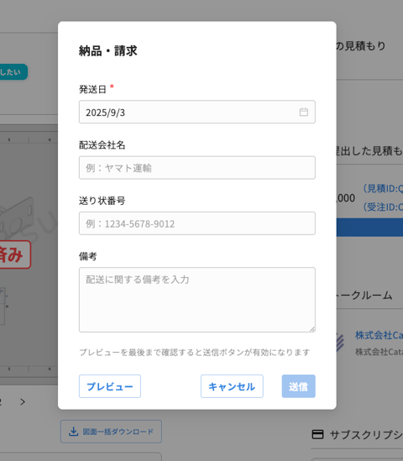Focus the 発送日 date input field
Screen dimensions: 403x461
coord(197,112)
